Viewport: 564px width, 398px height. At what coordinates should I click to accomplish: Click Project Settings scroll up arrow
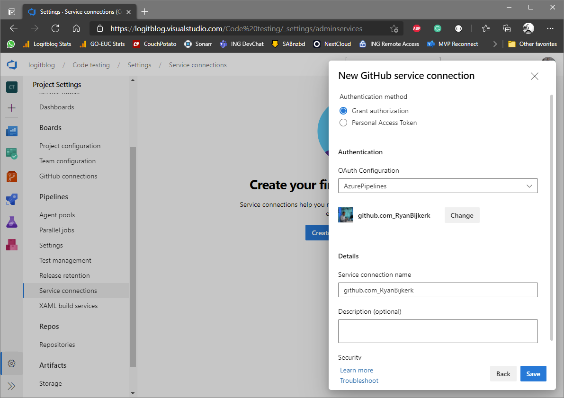pos(133,80)
